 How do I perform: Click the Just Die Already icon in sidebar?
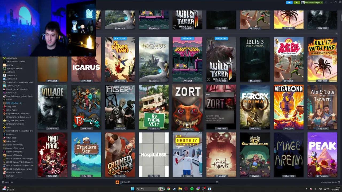pos(4,86)
